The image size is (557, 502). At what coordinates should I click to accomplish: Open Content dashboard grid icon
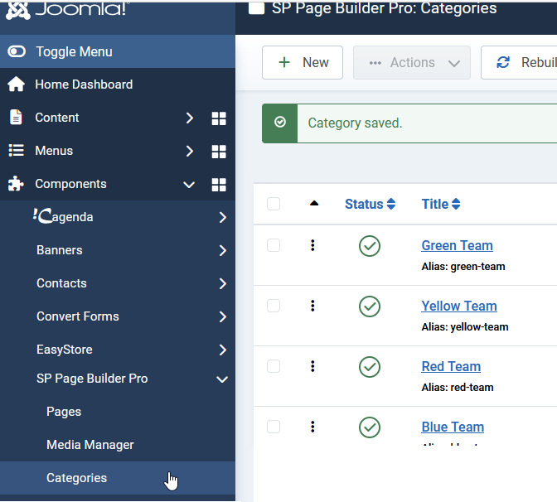click(219, 118)
